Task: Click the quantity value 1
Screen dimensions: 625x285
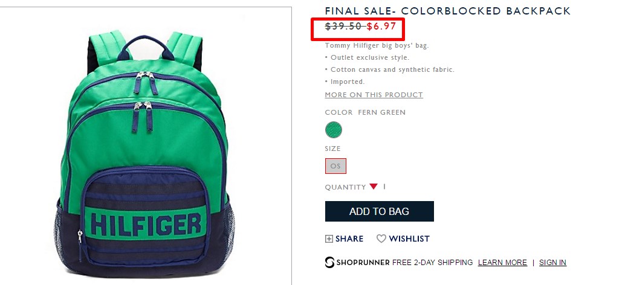Action: 384,187
